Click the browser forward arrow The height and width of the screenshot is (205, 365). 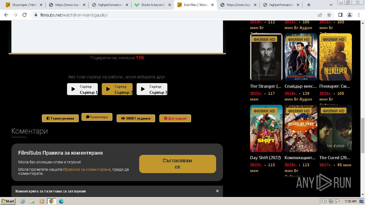(15, 15)
